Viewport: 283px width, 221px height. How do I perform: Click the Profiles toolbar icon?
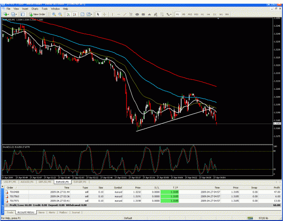click(13, 14)
